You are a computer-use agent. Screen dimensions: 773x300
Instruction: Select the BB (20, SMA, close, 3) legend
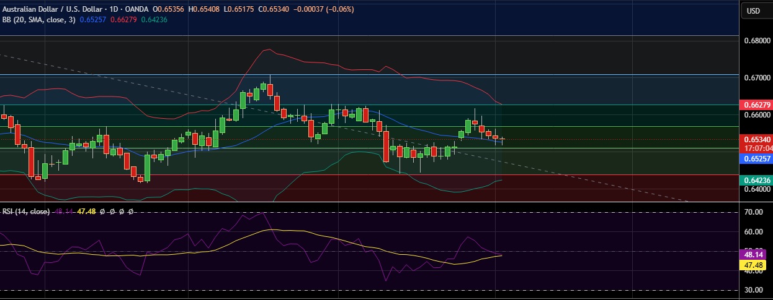click(37, 20)
